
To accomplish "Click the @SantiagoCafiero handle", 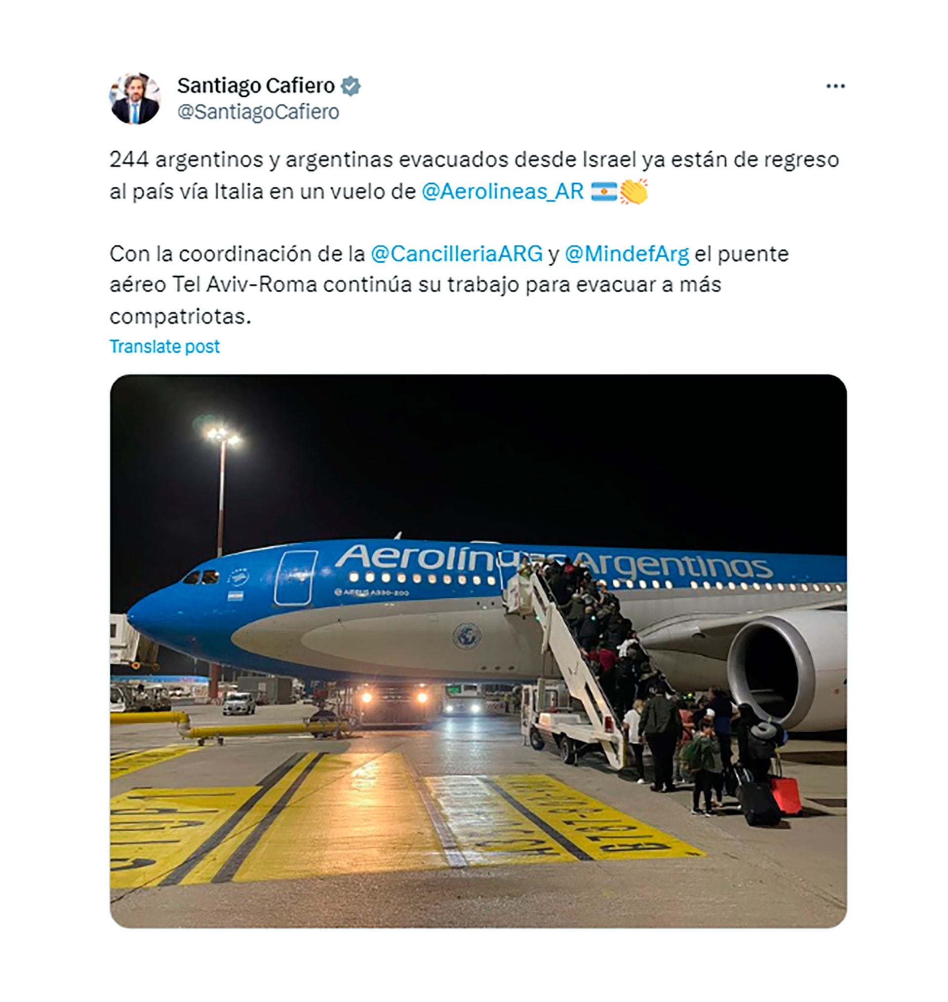I will tap(258, 112).
